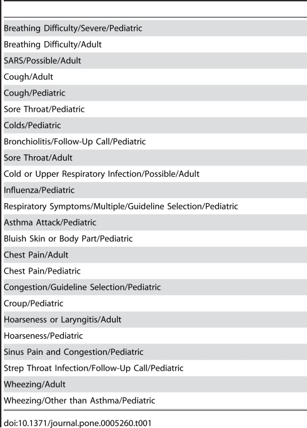
Task: Select Hoarseness or Laryngitis/Adult row
Action: point(155,319)
